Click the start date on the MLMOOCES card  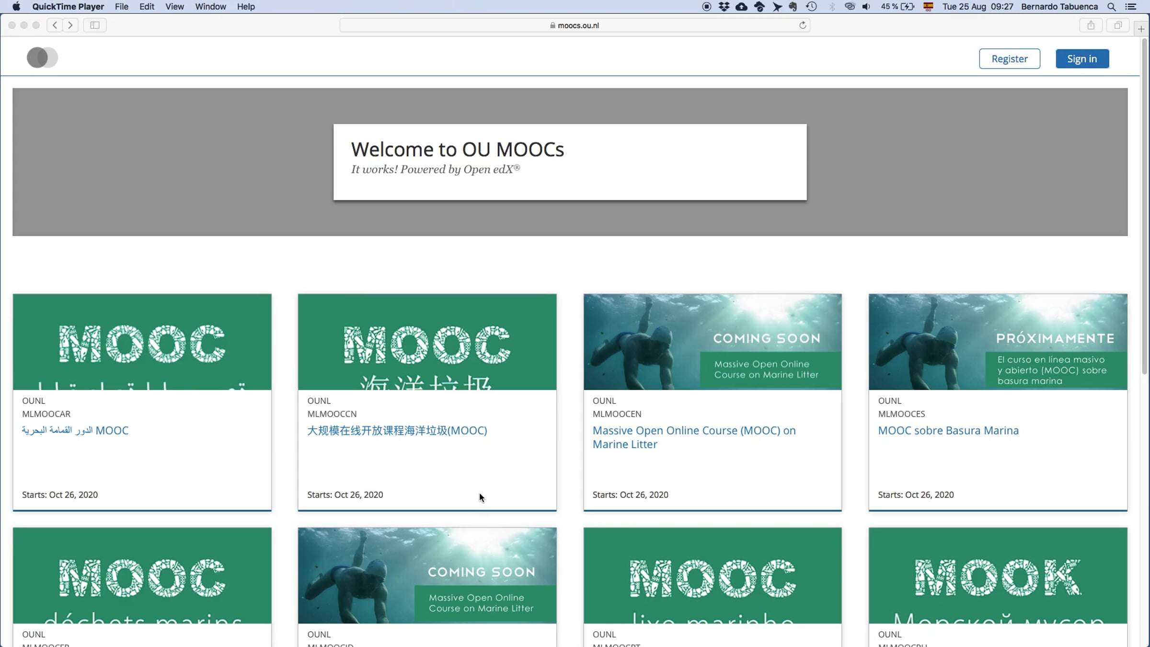[x=916, y=495]
